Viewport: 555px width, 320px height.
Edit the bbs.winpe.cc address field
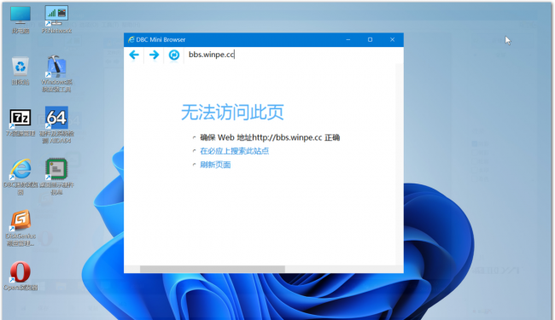click(294, 55)
